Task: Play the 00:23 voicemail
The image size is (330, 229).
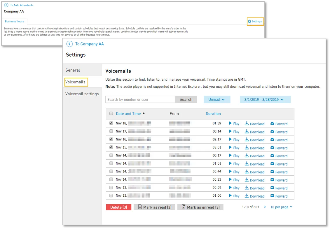Action: [x=234, y=180]
